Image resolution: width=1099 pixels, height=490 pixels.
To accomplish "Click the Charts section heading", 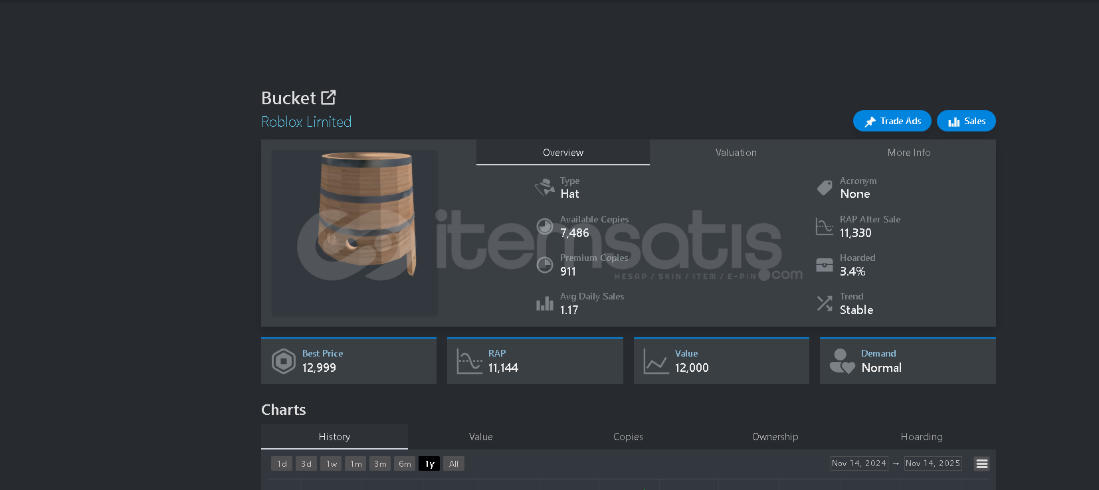I will pos(284,410).
